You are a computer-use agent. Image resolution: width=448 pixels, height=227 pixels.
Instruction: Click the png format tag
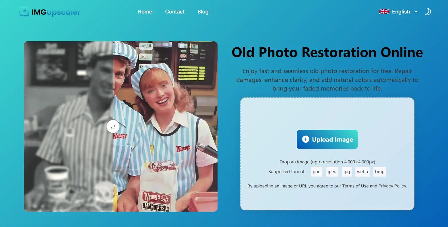[317, 172]
